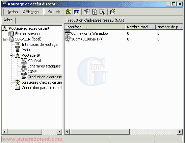Collapse the Routage IP node
This screenshot has height=143, width=185.
point(11,55)
